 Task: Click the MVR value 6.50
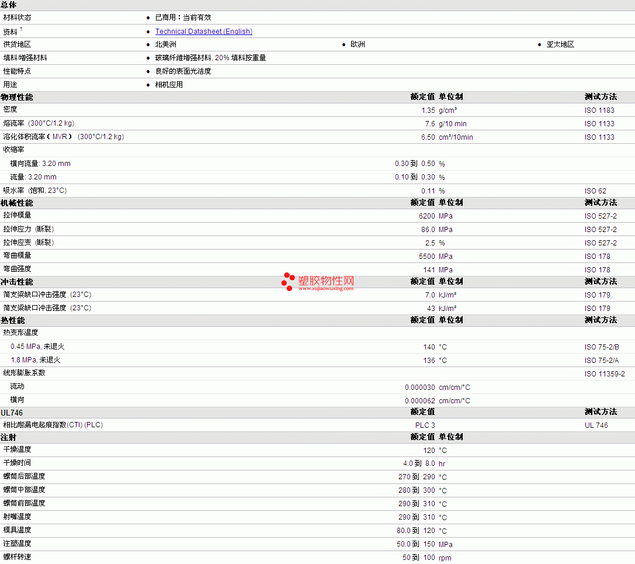coord(428,137)
